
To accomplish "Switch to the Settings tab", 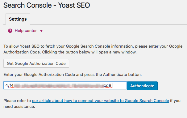I will point(18,19).
